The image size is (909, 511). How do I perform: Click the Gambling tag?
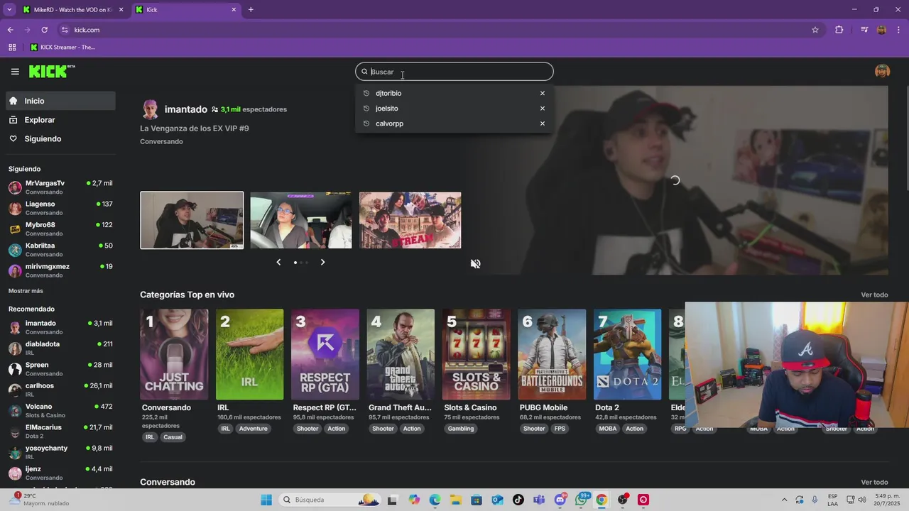[461, 429]
